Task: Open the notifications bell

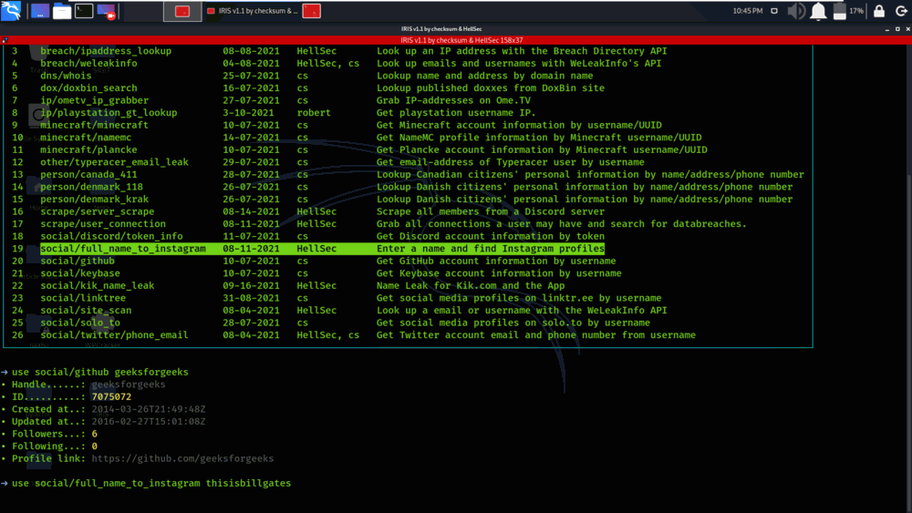Action: click(x=818, y=11)
